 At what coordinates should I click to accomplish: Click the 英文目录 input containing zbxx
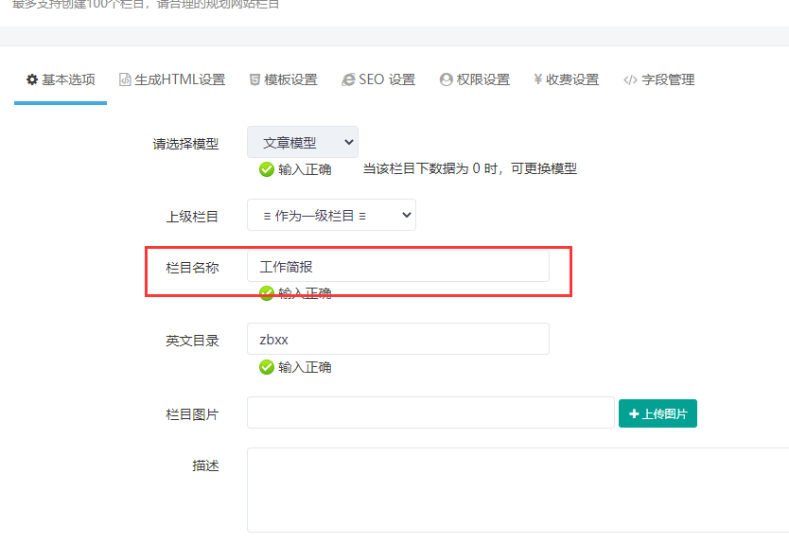[x=398, y=340]
